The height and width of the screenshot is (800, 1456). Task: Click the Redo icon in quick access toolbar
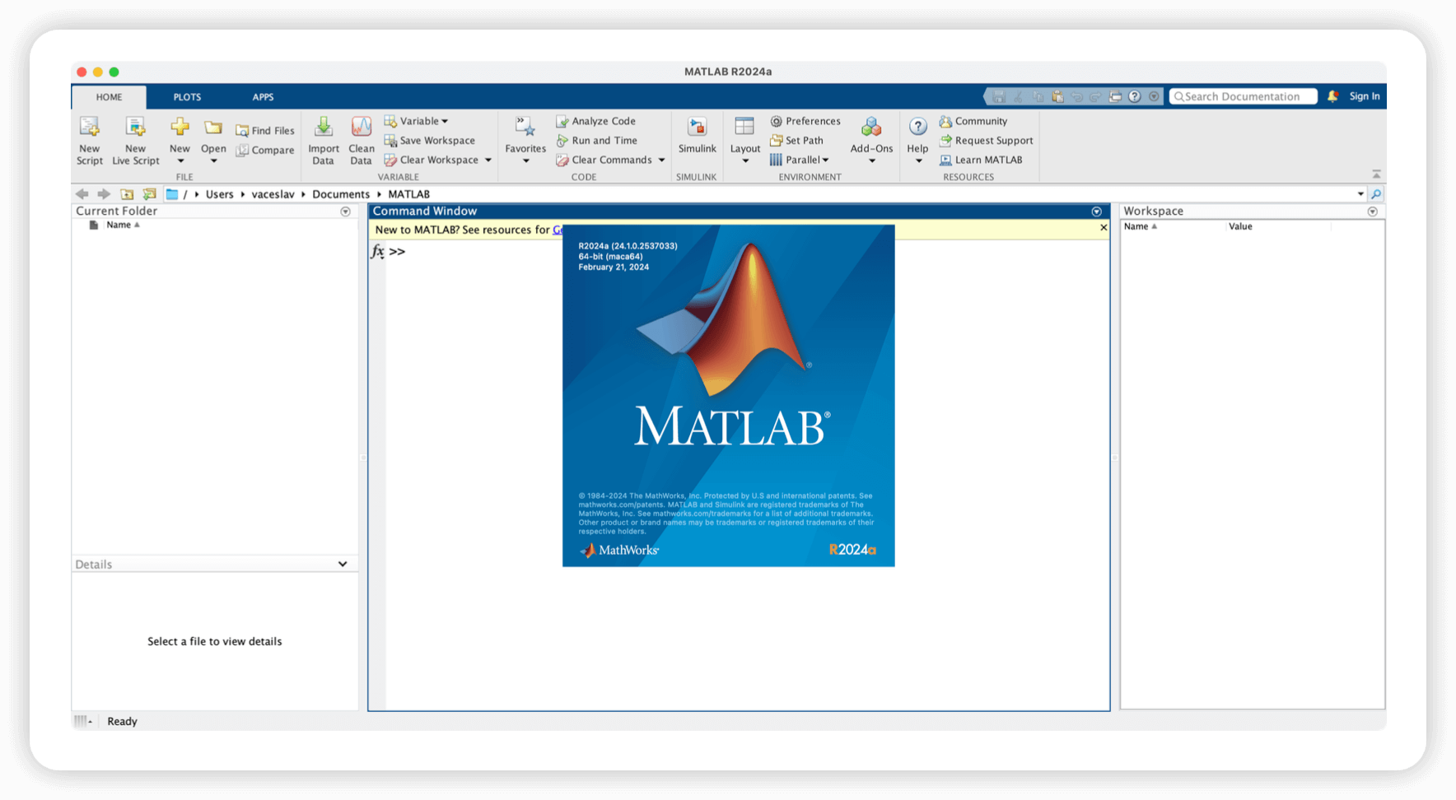point(1095,97)
